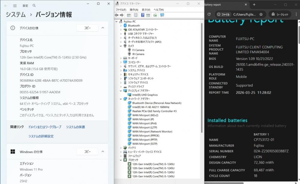Screen dimensions: 300x184
Task: Select WAN Miniport (PPPOE)
Action: click(x=145, y=136)
